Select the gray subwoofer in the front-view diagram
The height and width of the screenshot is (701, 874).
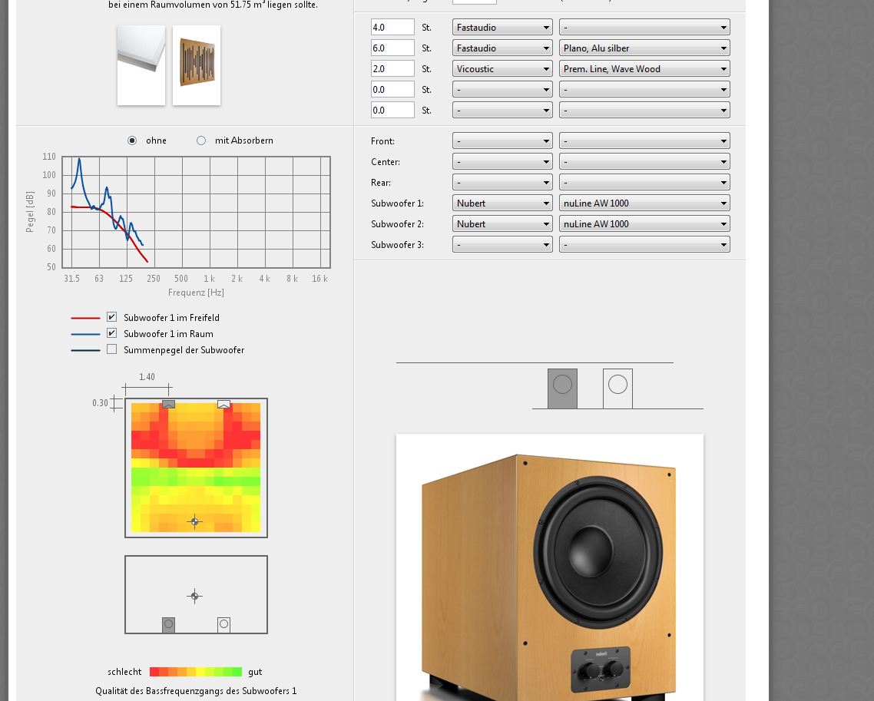click(562, 389)
